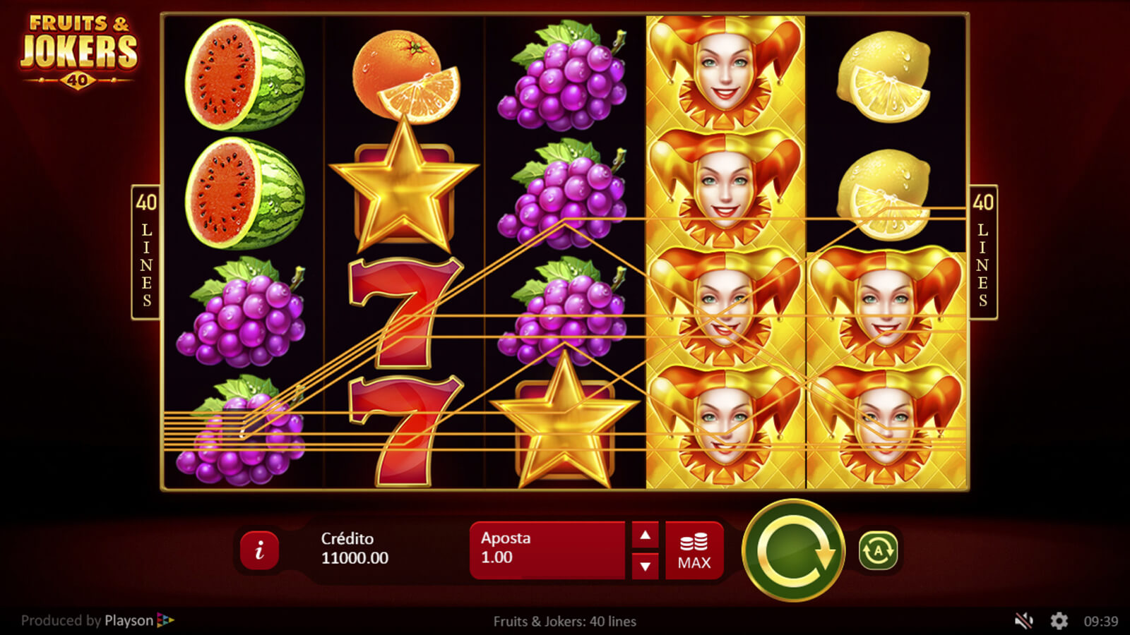Click the top watermelon symbol on reel one

(x=244, y=75)
